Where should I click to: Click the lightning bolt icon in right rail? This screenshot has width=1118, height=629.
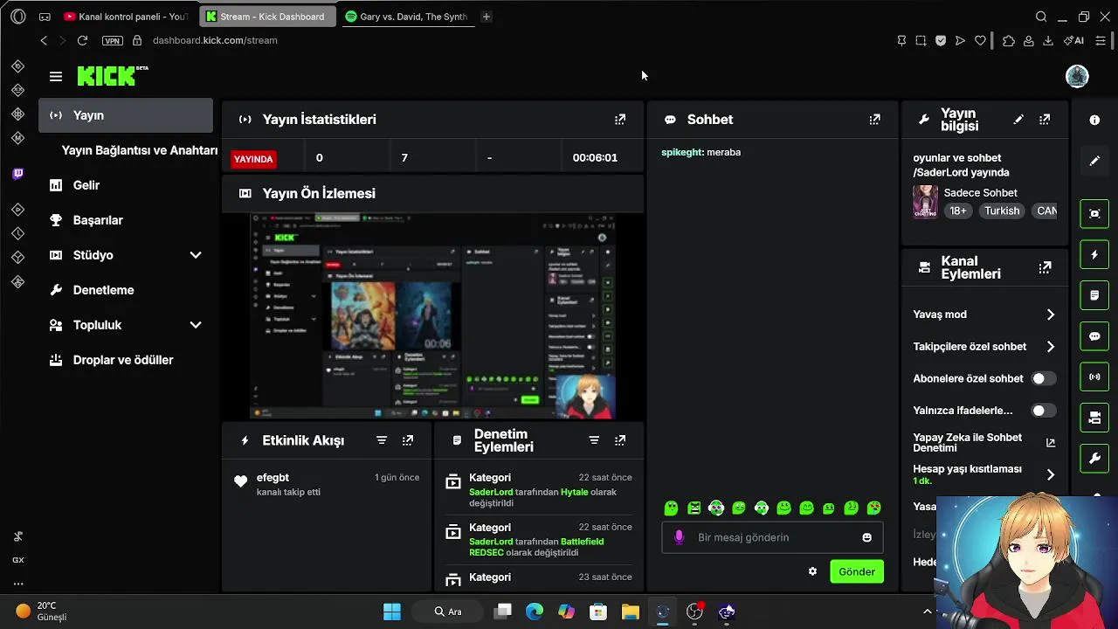click(x=1094, y=255)
